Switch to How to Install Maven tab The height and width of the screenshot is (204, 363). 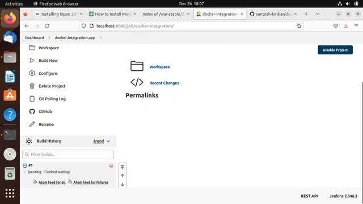click(113, 14)
